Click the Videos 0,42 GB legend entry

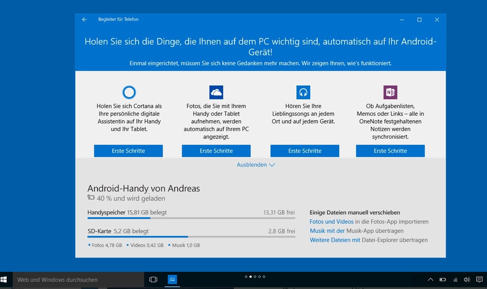point(145,245)
